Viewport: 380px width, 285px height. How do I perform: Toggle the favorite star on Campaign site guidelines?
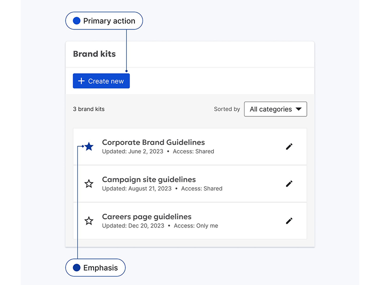[x=89, y=183]
